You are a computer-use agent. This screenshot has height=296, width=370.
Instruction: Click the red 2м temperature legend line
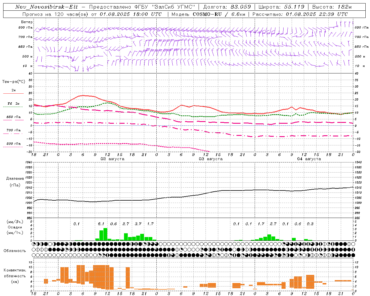[13, 93]
